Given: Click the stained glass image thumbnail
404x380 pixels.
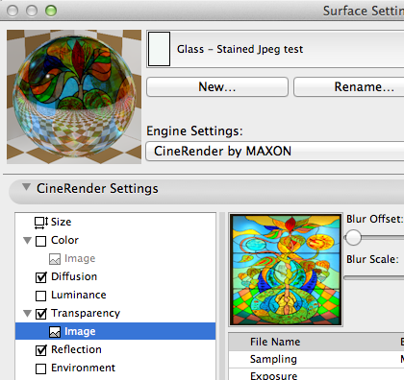Looking at the screenshot, I should coord(286,270).
